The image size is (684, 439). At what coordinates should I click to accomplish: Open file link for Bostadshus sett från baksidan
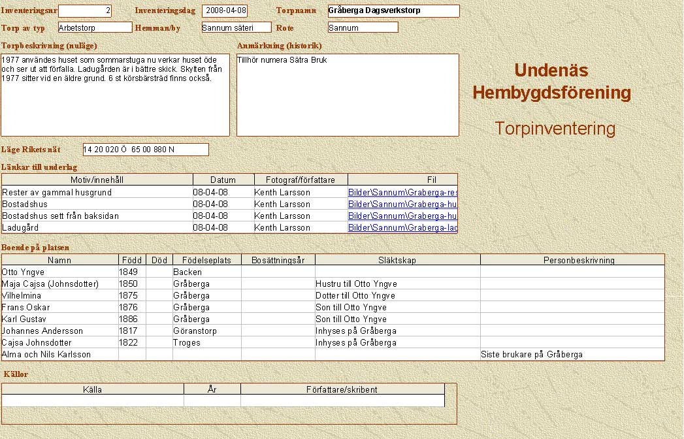coord(402,216)
